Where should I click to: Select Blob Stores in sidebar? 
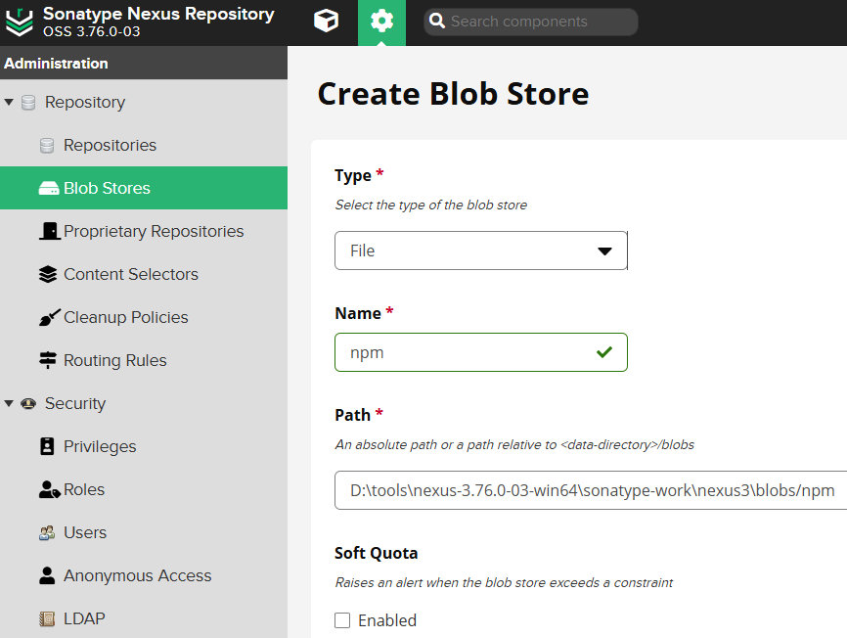(144, 188)
